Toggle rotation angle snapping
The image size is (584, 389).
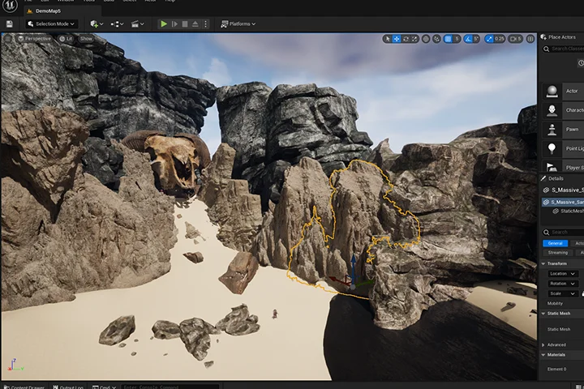(468, 39)
